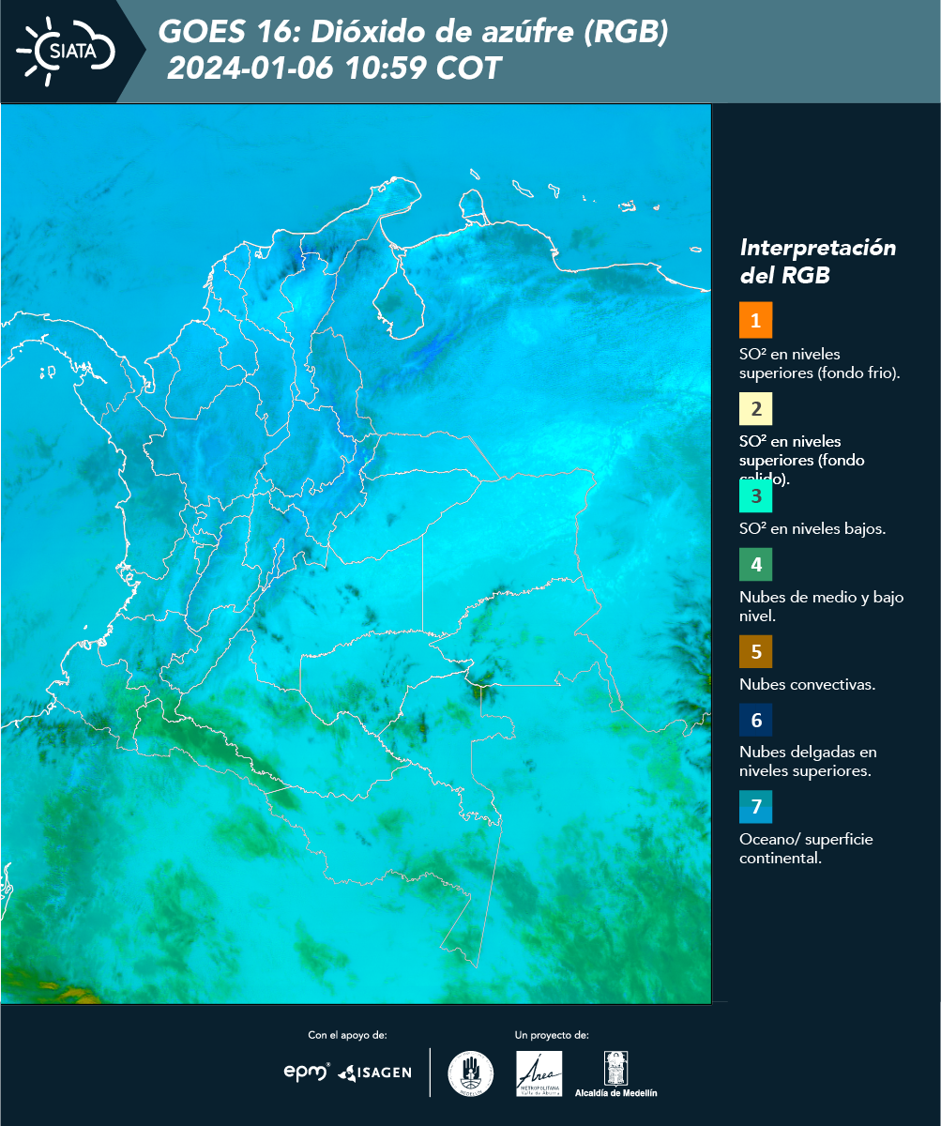Image resolution: width=941 pixels, height=1126 pixels.
Task: Click the 'Interpretación del RGB' heading
Action: coord(817,262)
